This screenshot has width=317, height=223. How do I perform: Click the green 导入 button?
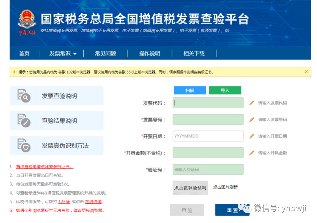click(225, 90)
